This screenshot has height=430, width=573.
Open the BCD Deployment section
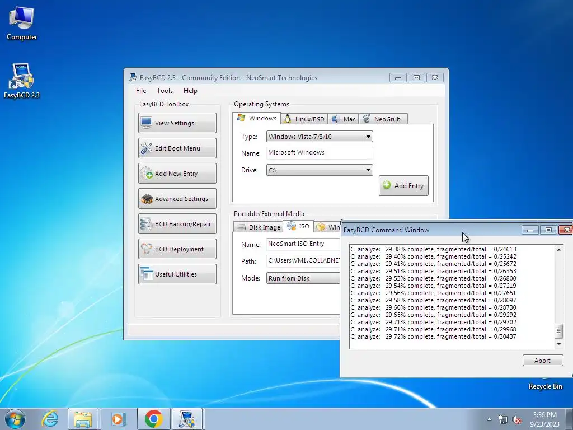click(177, 249)
